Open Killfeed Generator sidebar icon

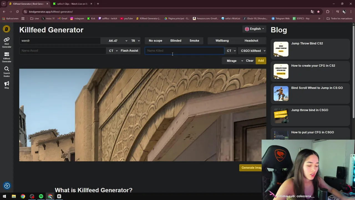pyautogui.click(x=7, y=57)
